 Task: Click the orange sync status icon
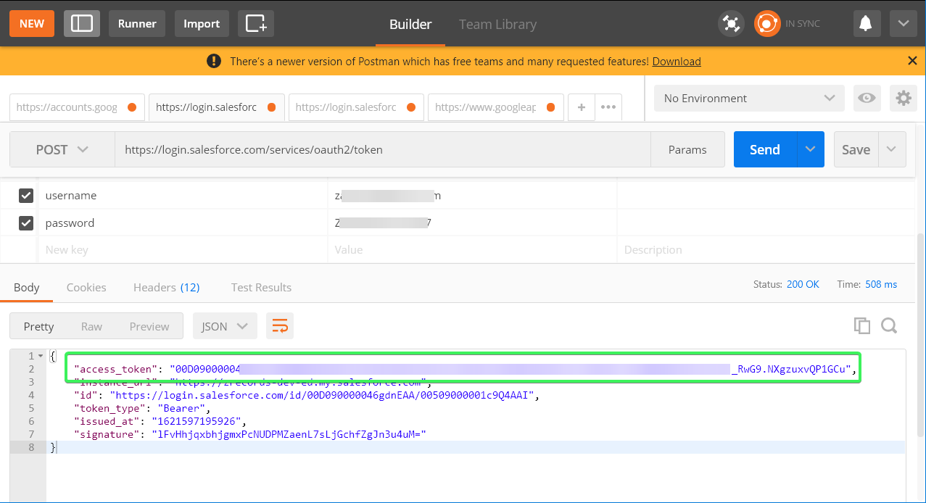pos(766,24)
